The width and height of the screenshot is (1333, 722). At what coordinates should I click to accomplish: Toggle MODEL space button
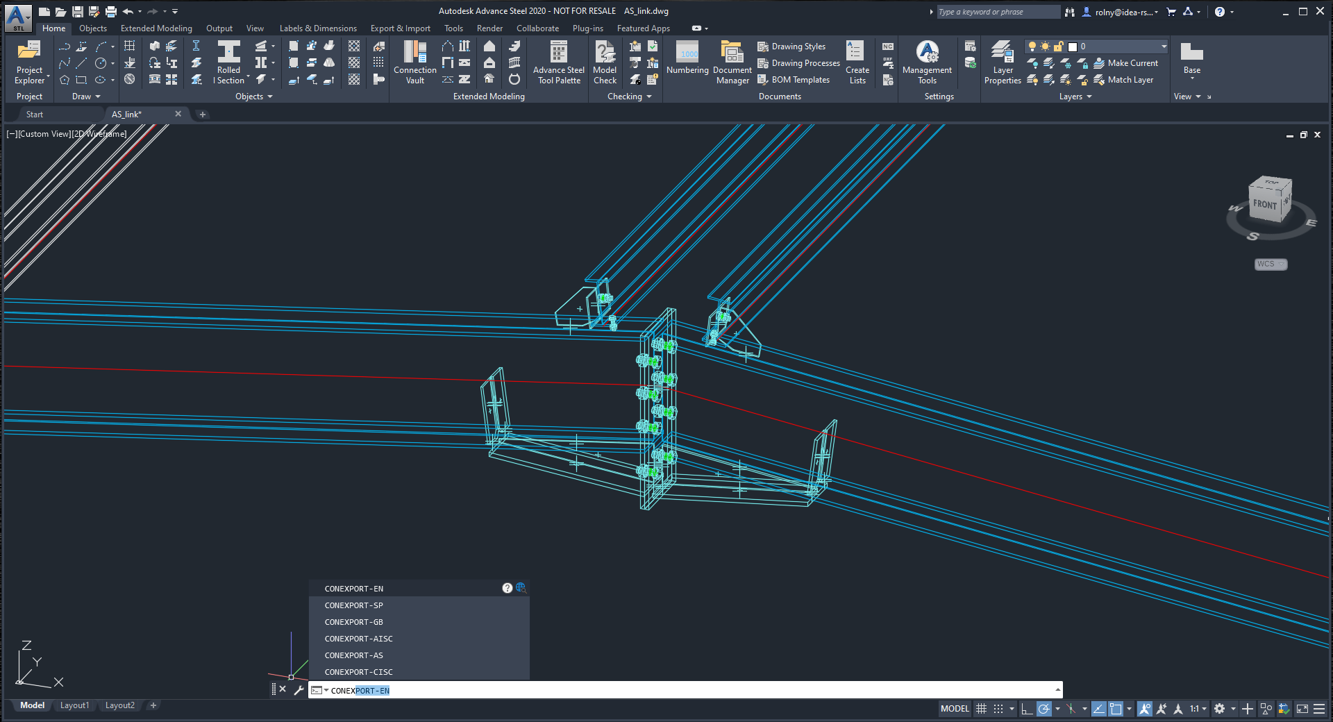955,709
